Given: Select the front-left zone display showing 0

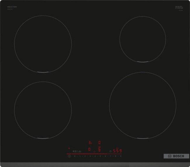Looking at the screenshot, I should pyautogui.click(x=89, y=150).
